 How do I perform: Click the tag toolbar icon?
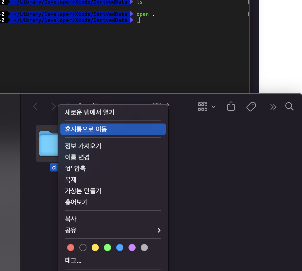tap(251, 106)
